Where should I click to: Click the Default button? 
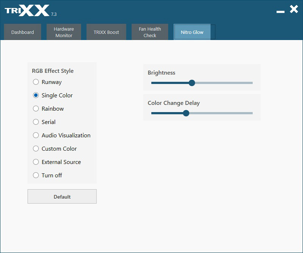pyautogui.click(x=62, y=196)
